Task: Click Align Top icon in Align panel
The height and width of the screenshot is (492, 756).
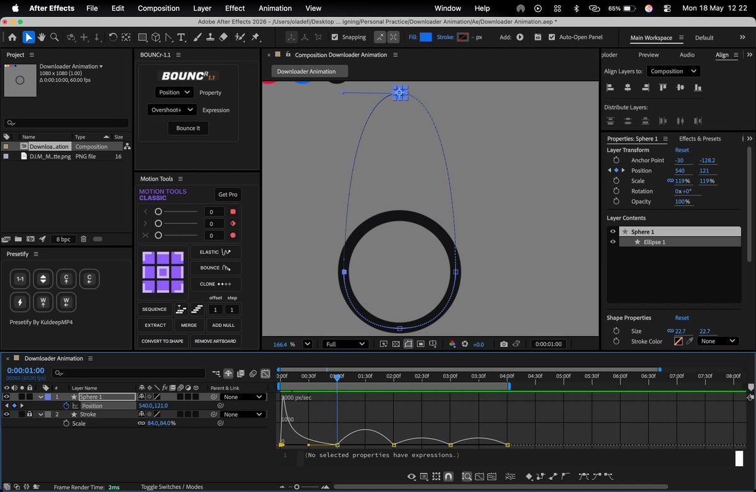Action: coord(663,87)
